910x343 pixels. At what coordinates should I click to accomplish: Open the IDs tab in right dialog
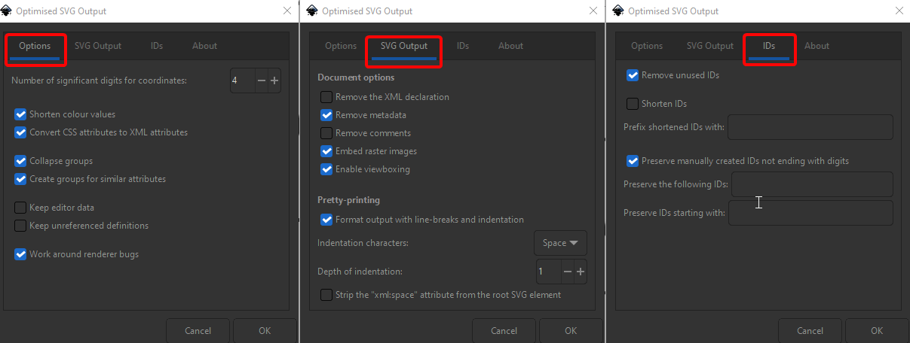tap(769, 46)
